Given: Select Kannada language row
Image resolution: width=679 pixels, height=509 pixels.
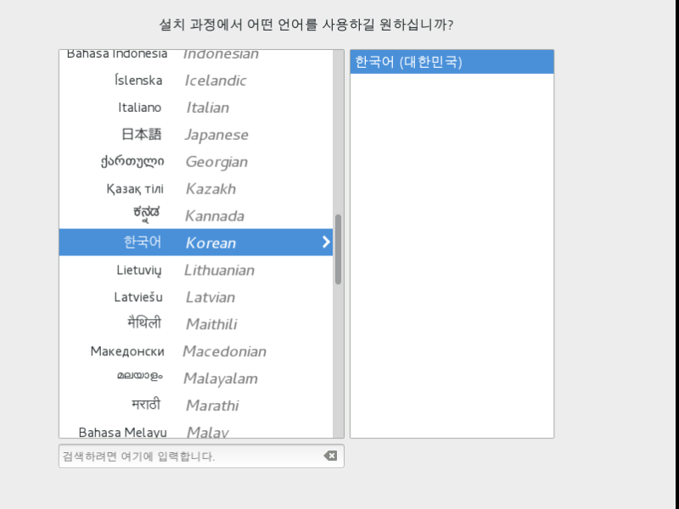Looking at the screenshot, I should click(x=196, y=215).
